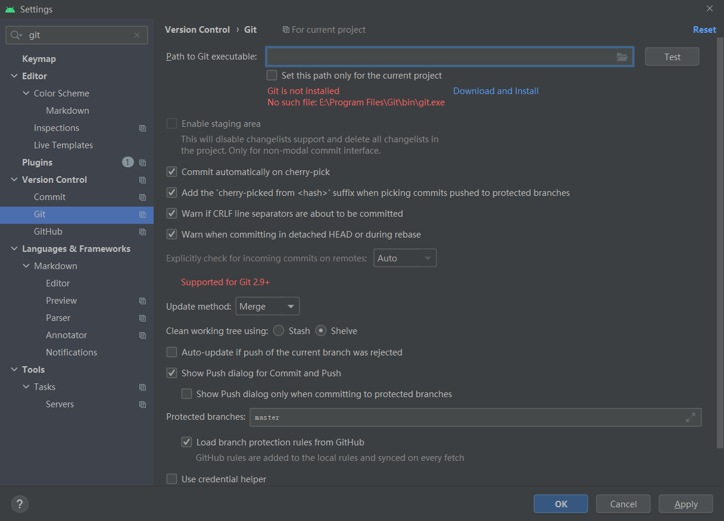Click the Apply button
724x521 pixels.
click(x=686, y=504)
